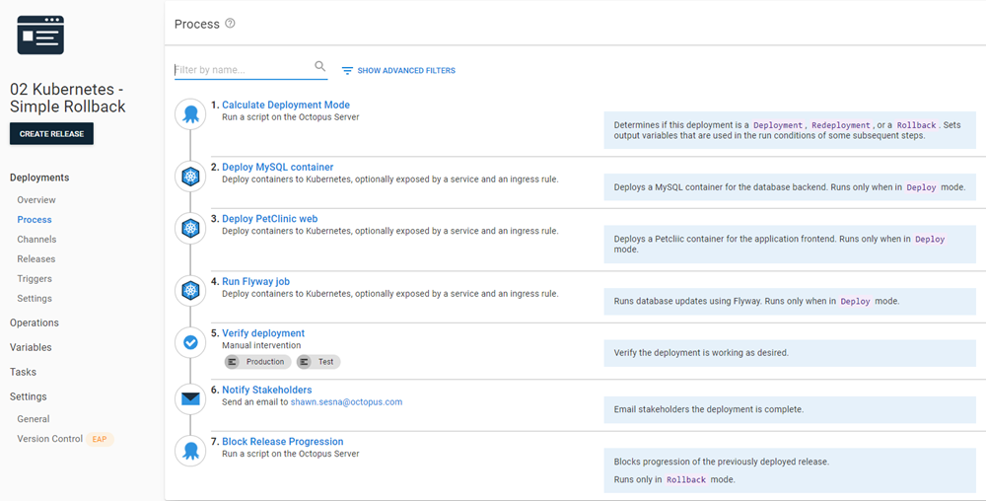Screen dimensions: 986x501
Task: Click the envelope icon for Notify Stakeholders
Action: click(190, 398)
